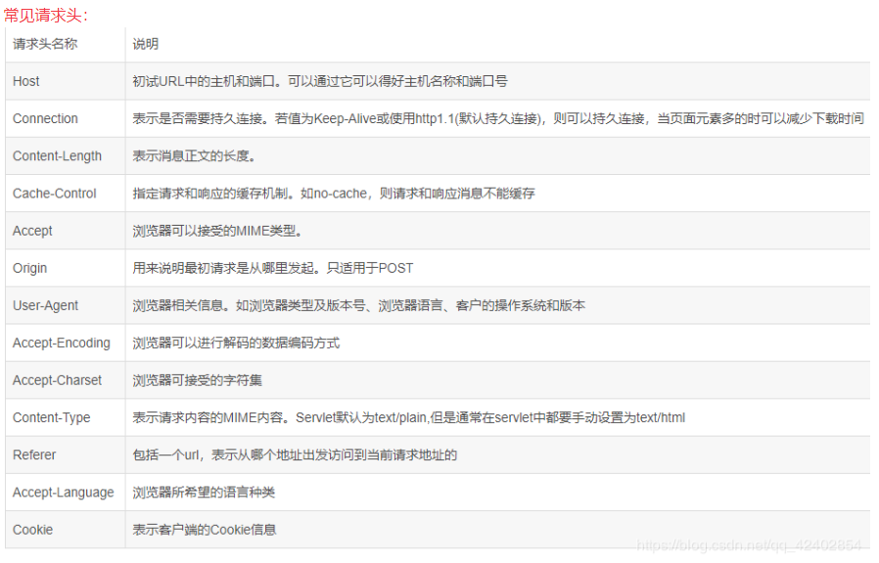
Task: Click the description starting with 初试URL中的主机和端口
Action: (320, 81)
